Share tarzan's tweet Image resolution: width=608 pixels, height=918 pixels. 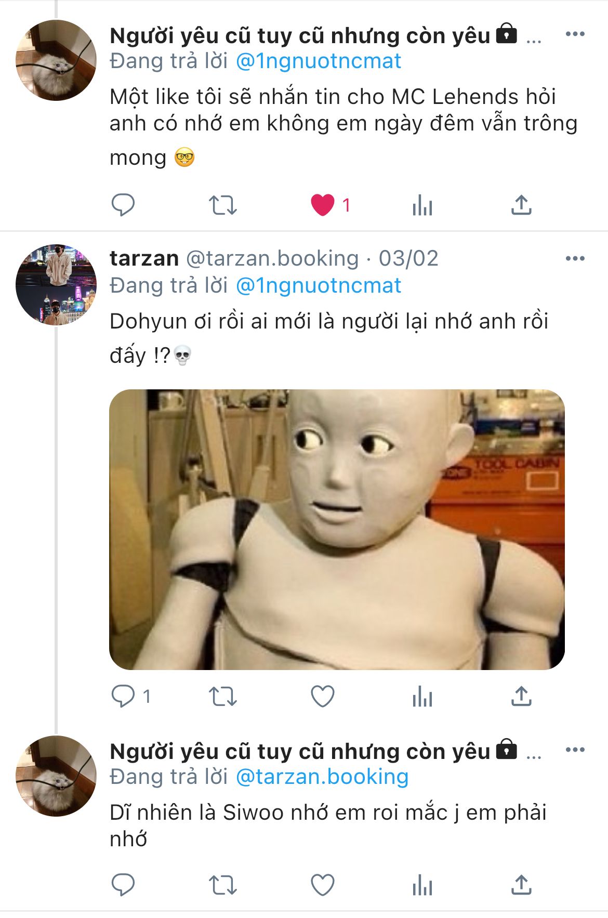[521, 696]
